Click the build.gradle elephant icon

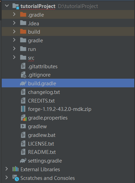click(23, 83)
